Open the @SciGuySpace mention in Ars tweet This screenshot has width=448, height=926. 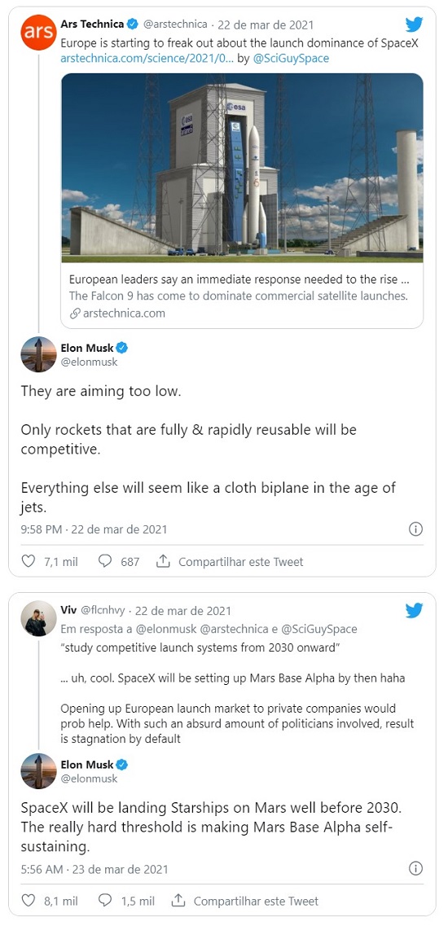tap(291, 59)
